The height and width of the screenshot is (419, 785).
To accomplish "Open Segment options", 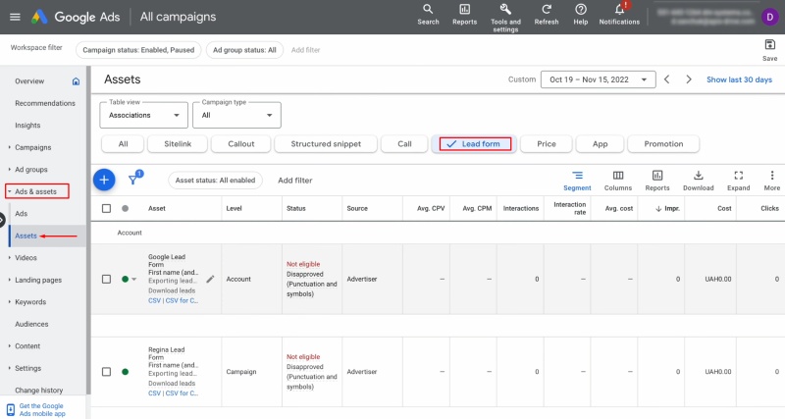I will [577, 181].
